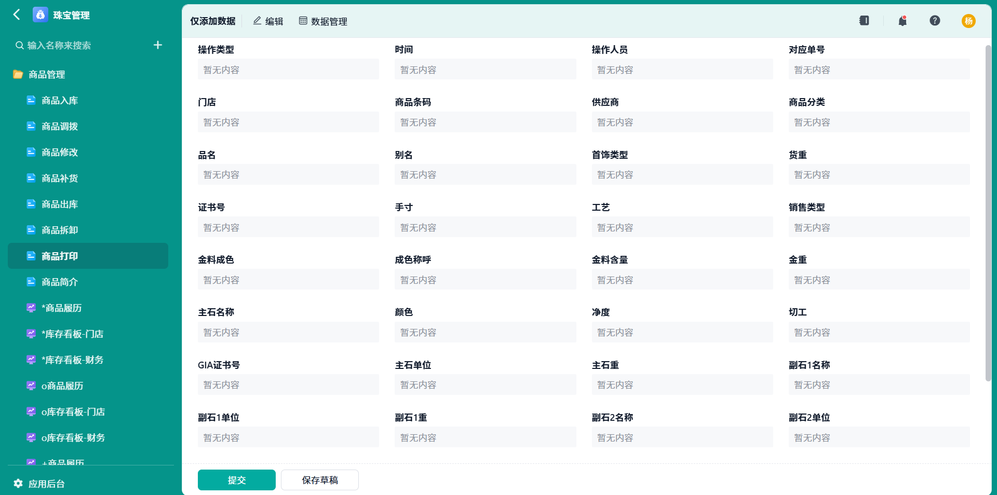Click the 首饰类型 field
This screenshot has width=997, height=495.
point(682,174)
